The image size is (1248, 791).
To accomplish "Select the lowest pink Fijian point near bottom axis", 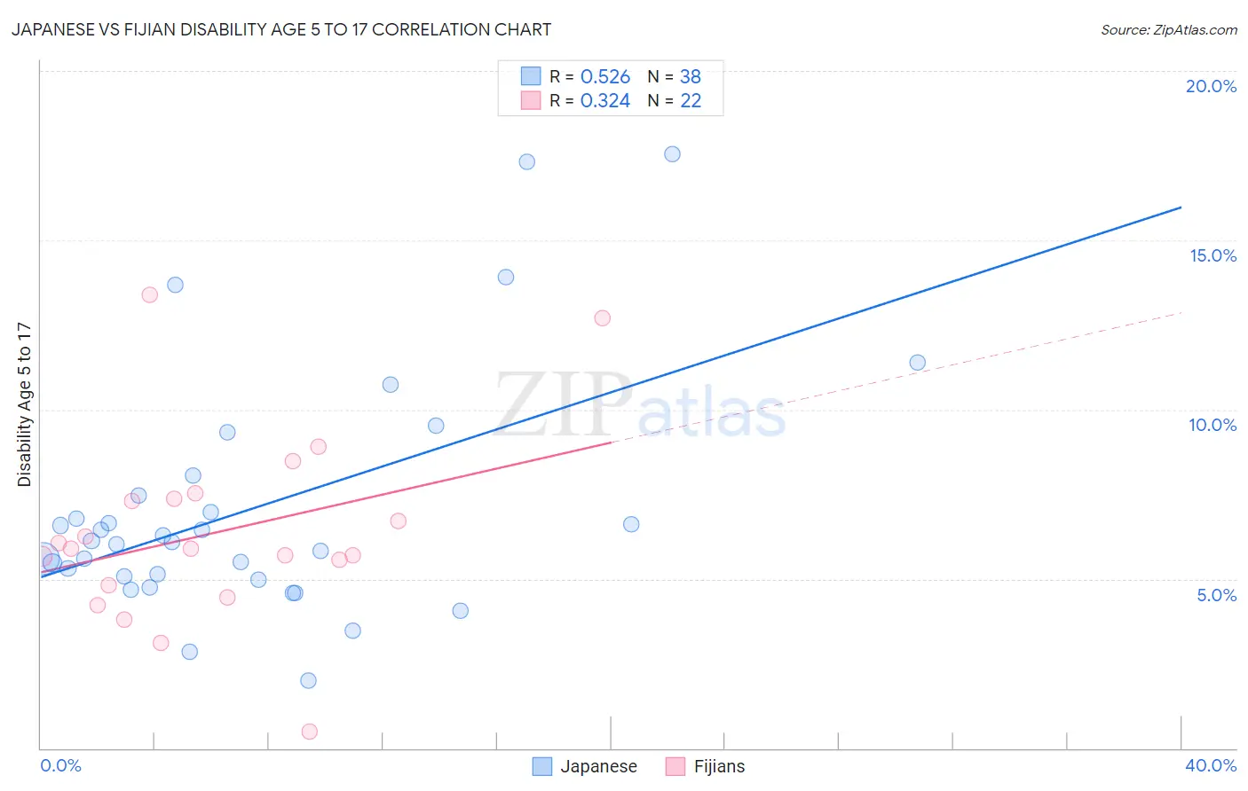I will (310, 732).
